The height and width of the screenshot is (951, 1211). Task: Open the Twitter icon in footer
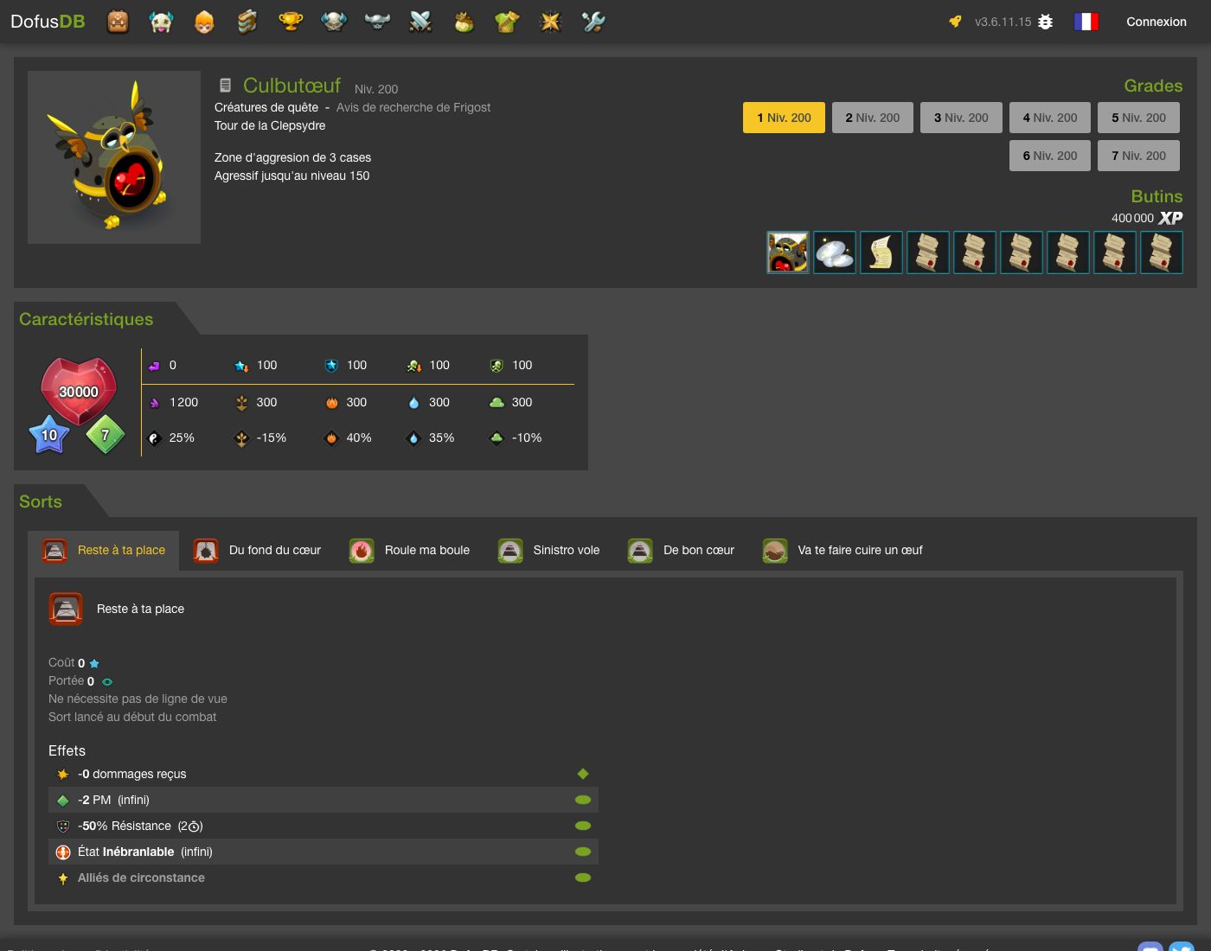[1182, 948]
